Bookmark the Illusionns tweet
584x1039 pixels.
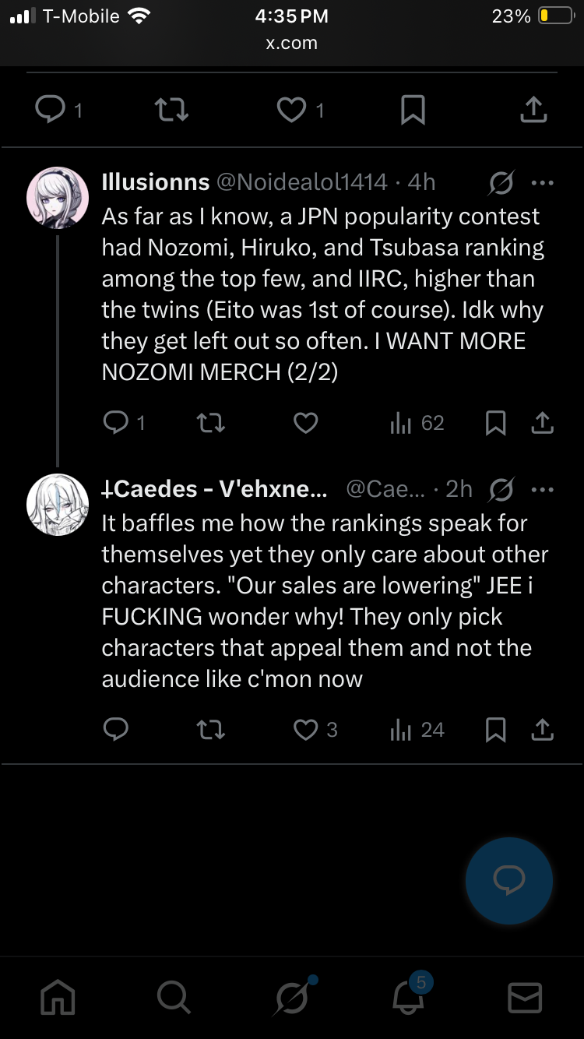coord(495,423)
